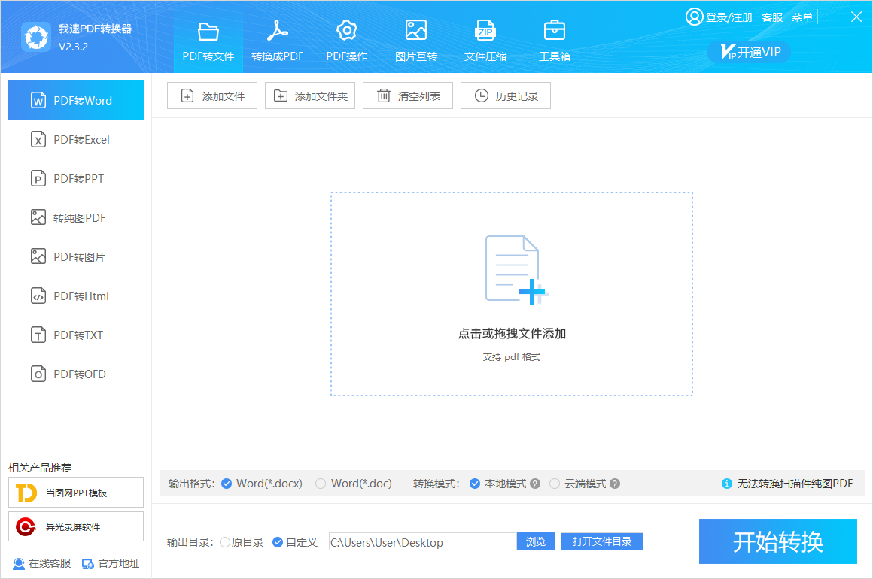Open 菜单 in title bar

802,17
